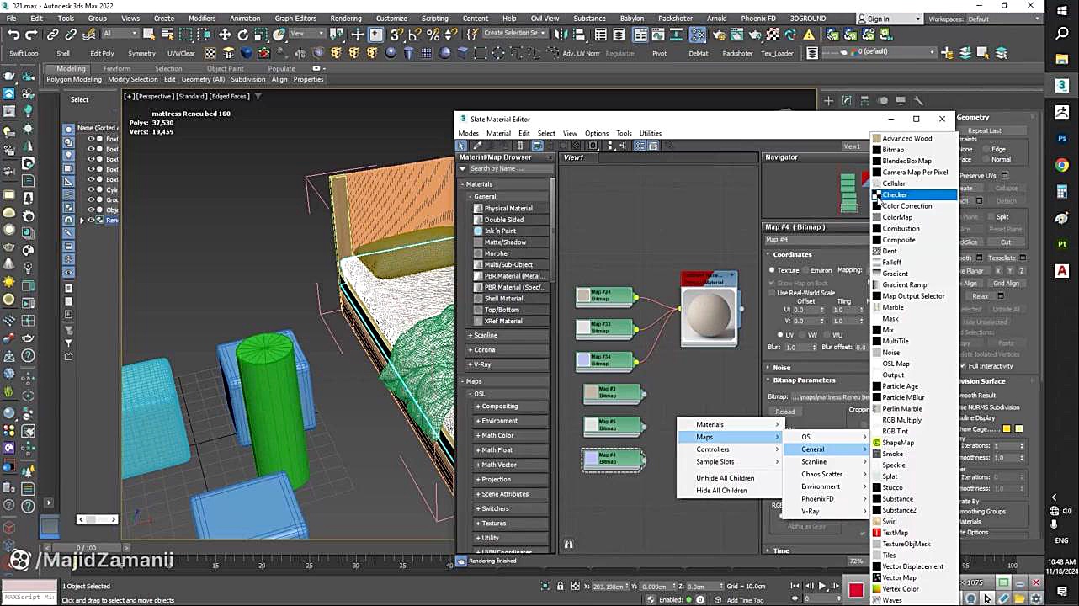Select the UV radio button
Image resolution: width=1079 pixels, height=606 pixels.
(780, 335)
